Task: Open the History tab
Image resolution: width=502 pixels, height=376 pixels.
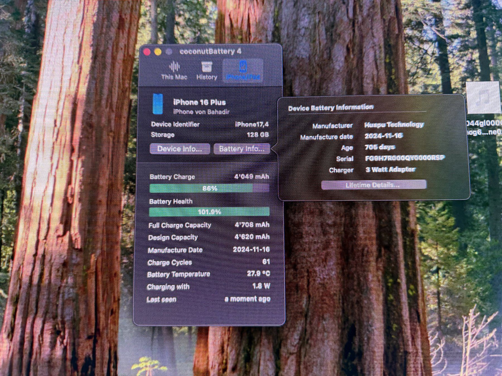Action: pos(207,71)
